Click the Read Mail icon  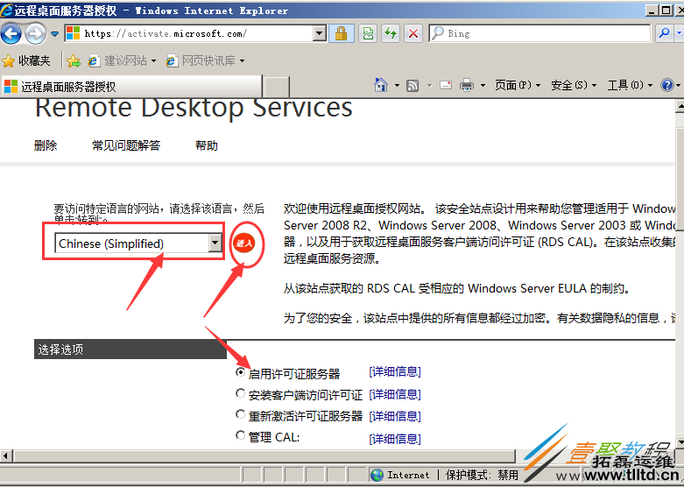click(x=446, y=85)
